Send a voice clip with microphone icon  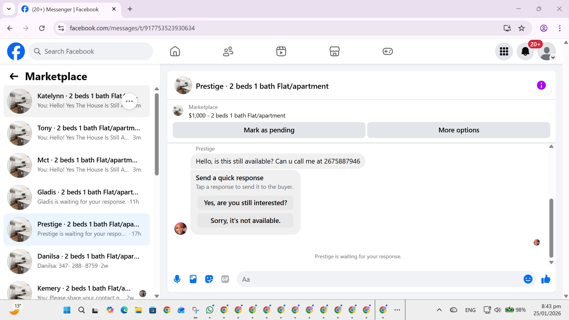pos(177,279)
